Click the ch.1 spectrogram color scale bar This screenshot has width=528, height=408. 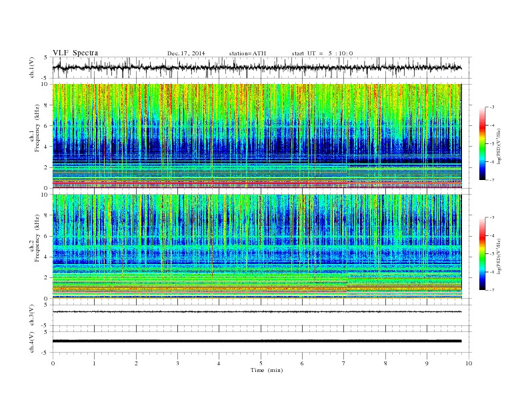483,143
